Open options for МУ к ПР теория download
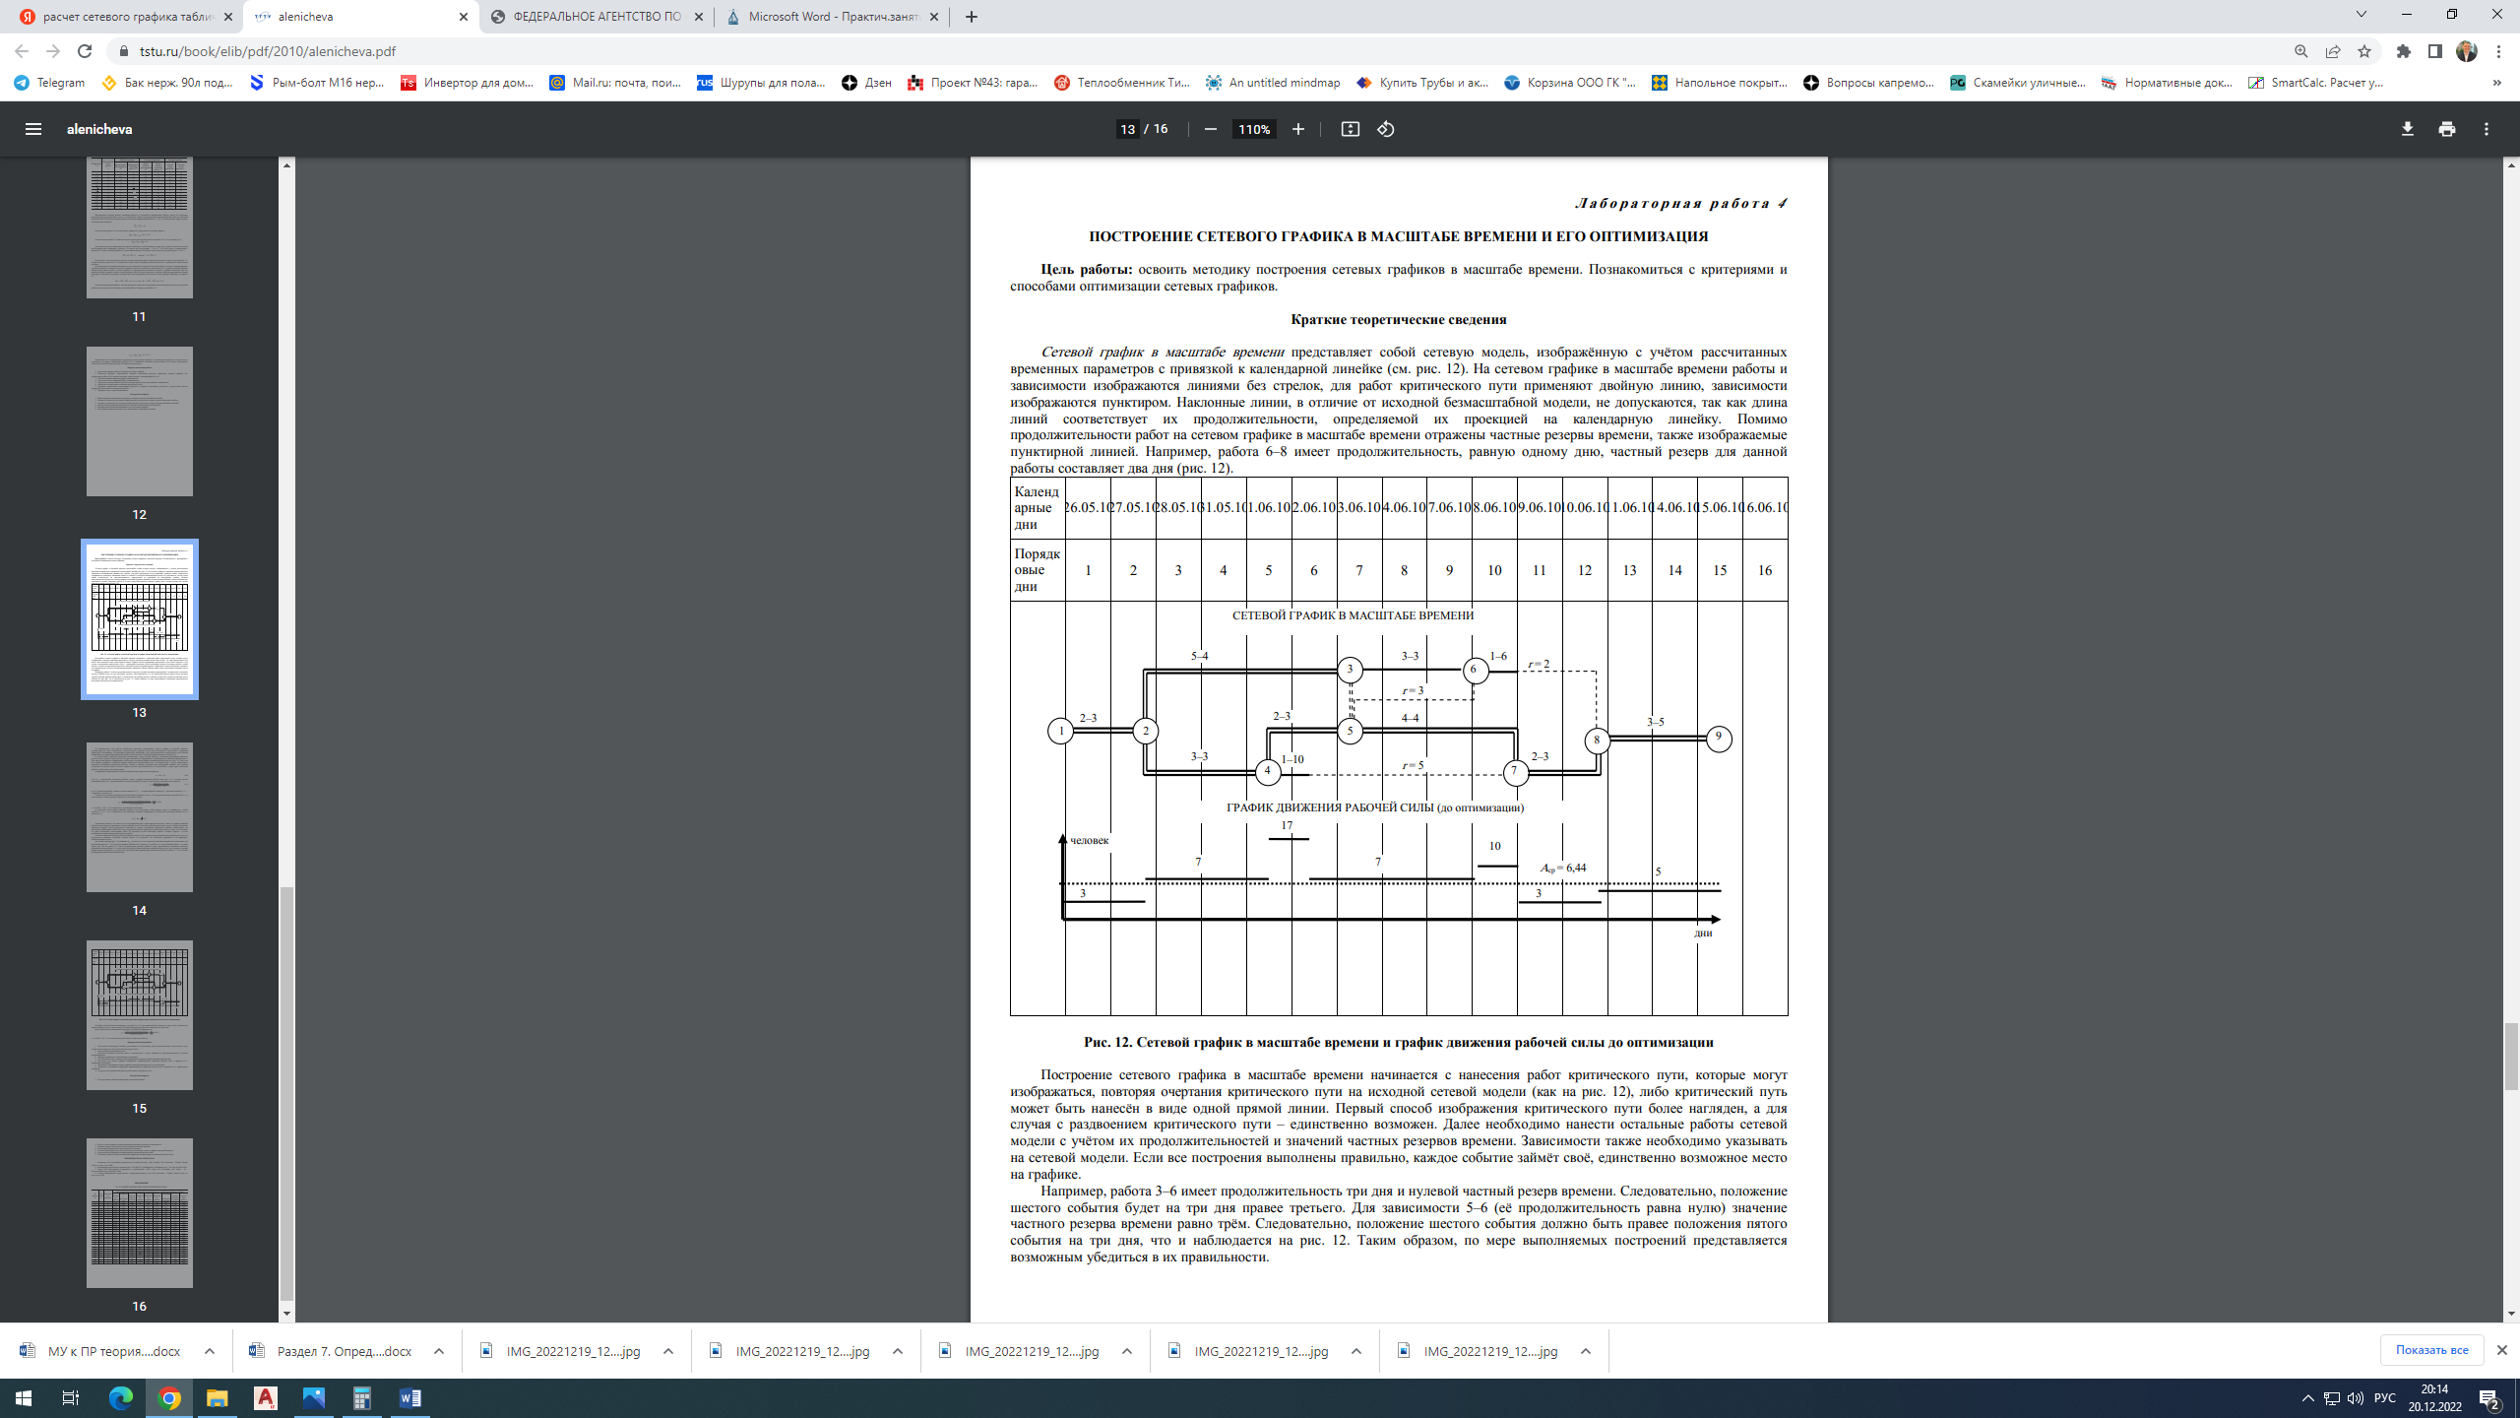2520x1418 pixels. pyautogui.click(x=210, y=1351)
